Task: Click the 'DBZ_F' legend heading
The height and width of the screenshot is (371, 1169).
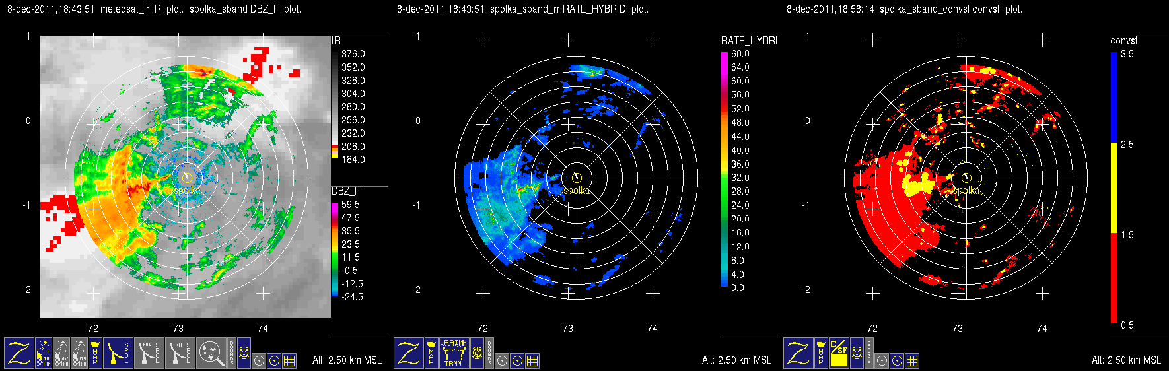Action: coord(345,191)
